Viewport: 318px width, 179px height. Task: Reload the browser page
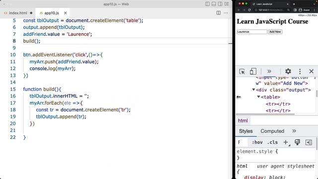click(249, 10)
